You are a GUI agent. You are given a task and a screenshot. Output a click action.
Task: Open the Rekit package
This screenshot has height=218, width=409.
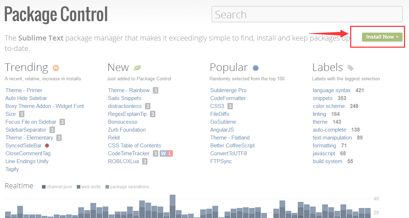(x=114, y=138)
